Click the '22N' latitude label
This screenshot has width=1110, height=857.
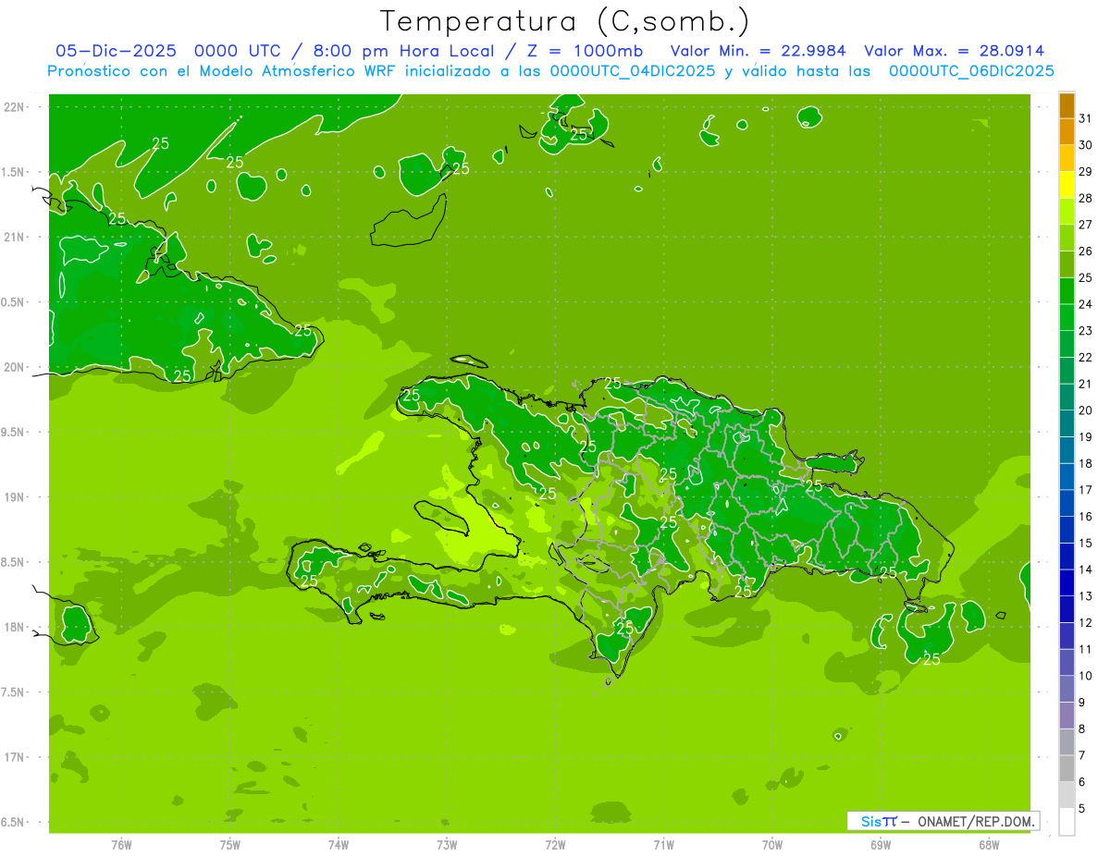tap(15, 107)
